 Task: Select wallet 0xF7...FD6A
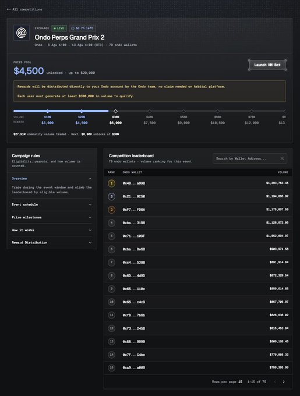click(x=134, y=210)
